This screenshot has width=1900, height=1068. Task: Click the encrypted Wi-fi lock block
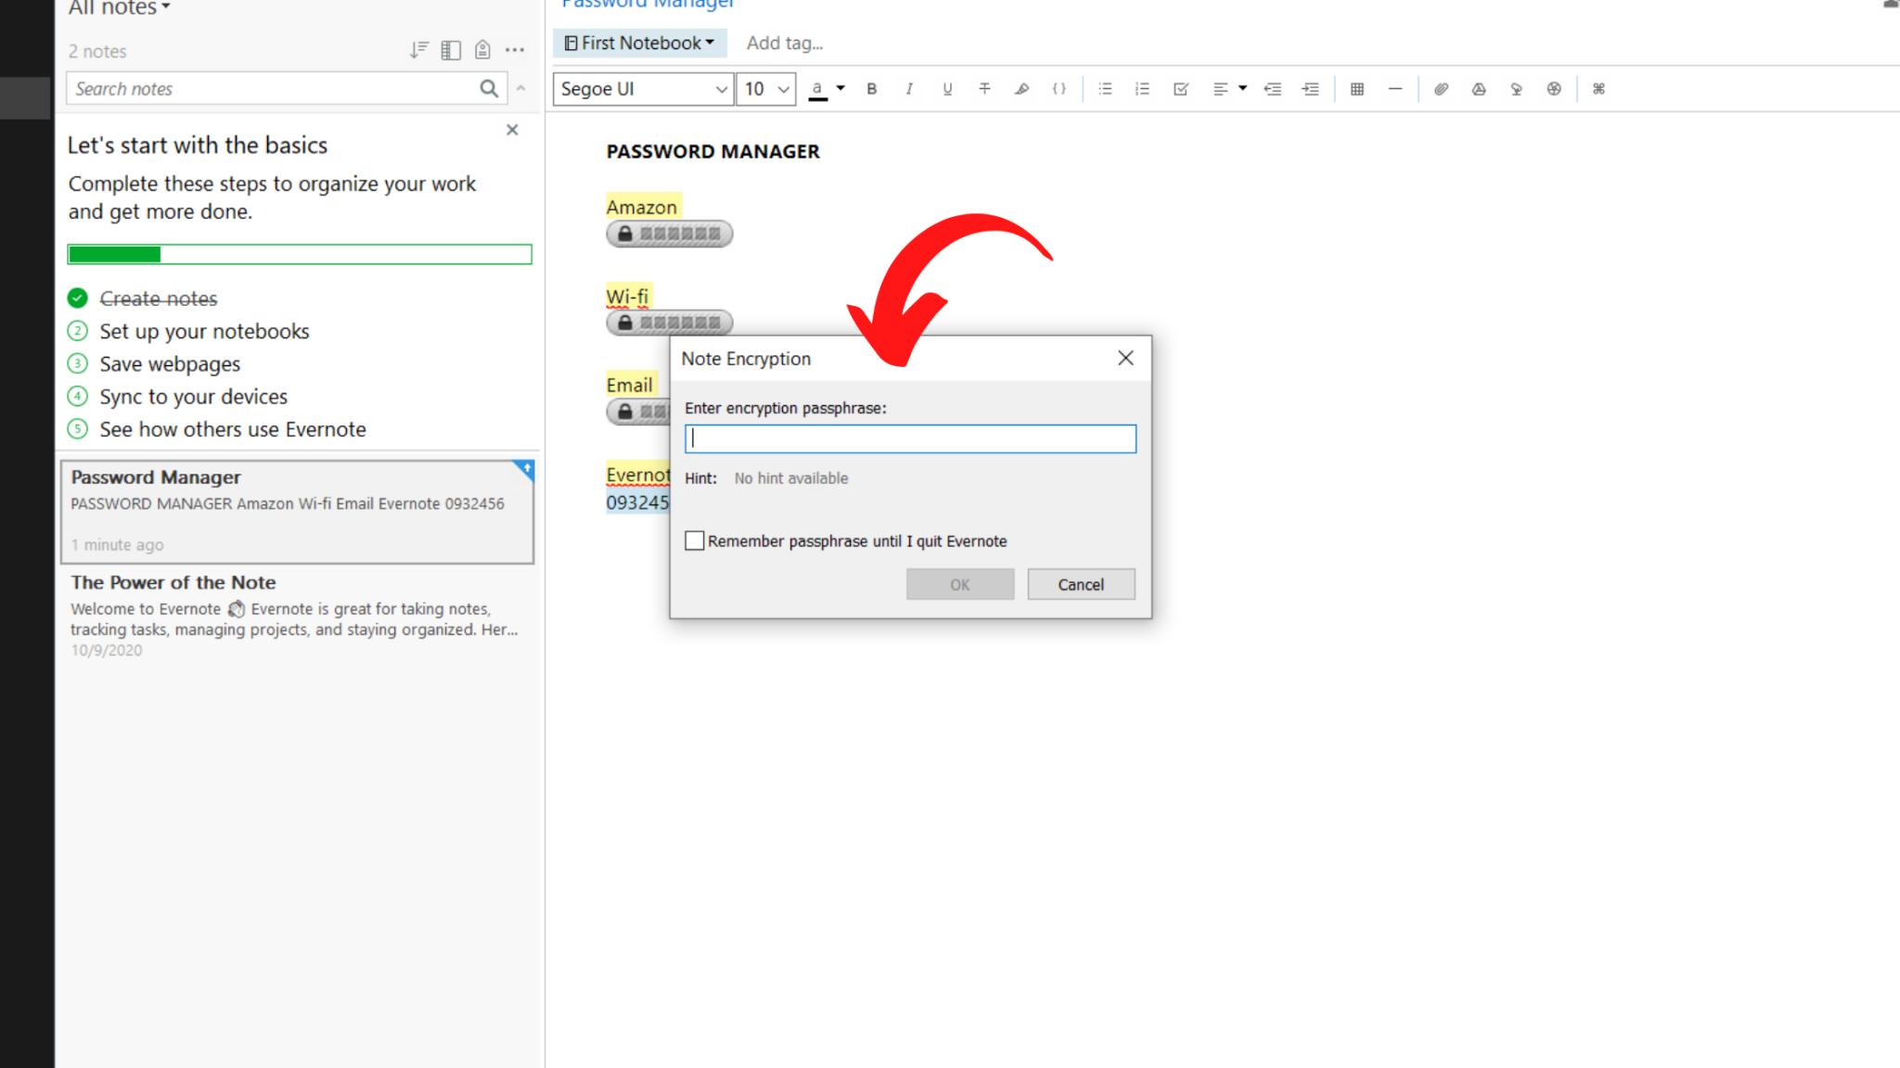pyautogui.click(x=670, y=323)
